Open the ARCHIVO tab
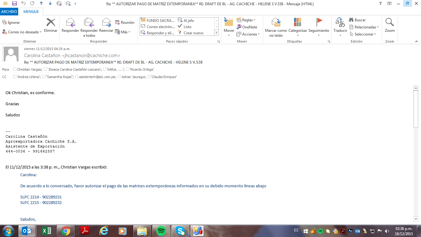Image resolution: width=421 pixels, height=237 pixels. 9,12
